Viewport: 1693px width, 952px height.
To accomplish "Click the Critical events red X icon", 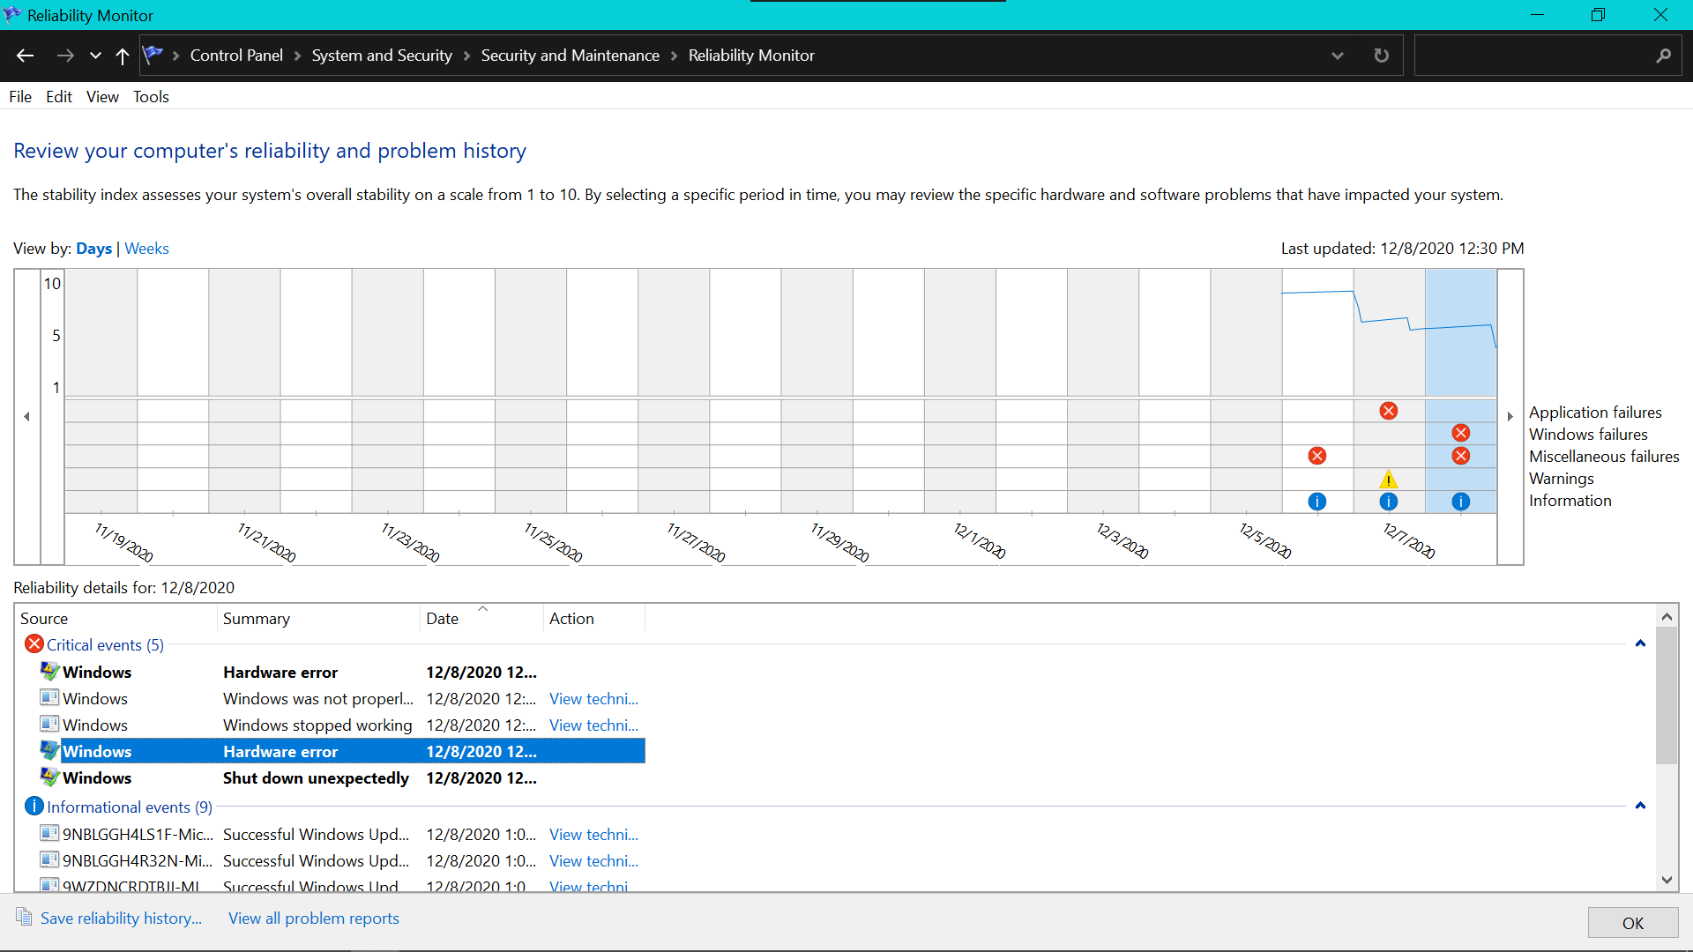I will pos(34,644).
